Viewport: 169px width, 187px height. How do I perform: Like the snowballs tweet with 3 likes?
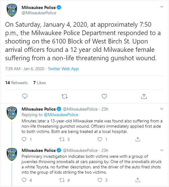click(x=100, y=180)
